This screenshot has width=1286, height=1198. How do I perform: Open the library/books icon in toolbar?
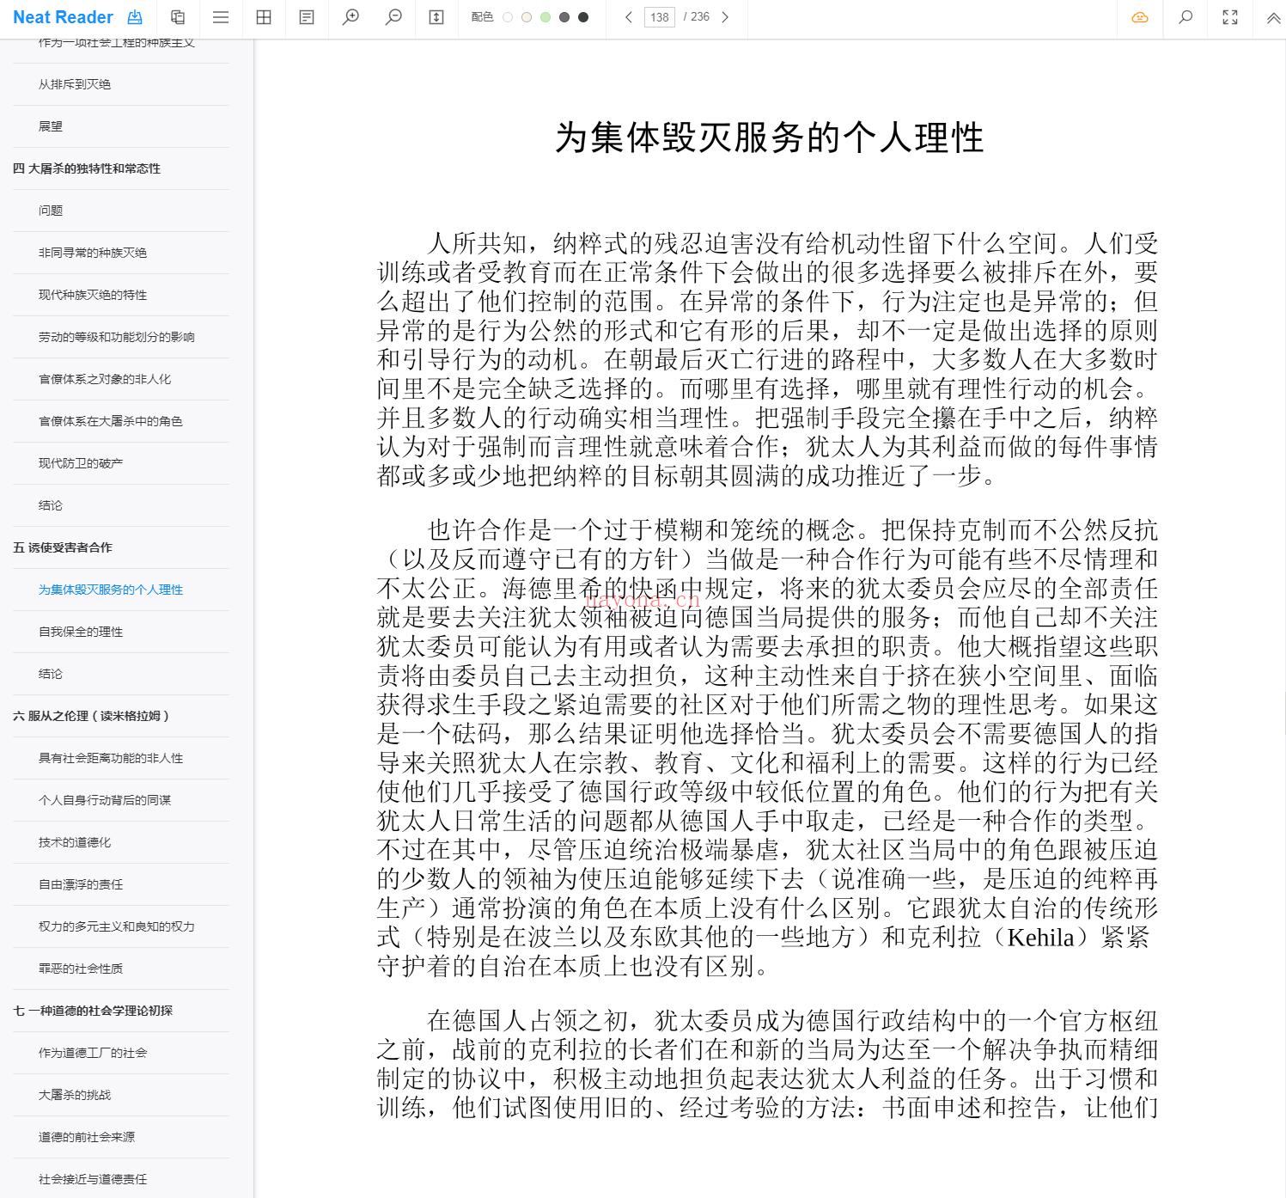tap(178, 17)
